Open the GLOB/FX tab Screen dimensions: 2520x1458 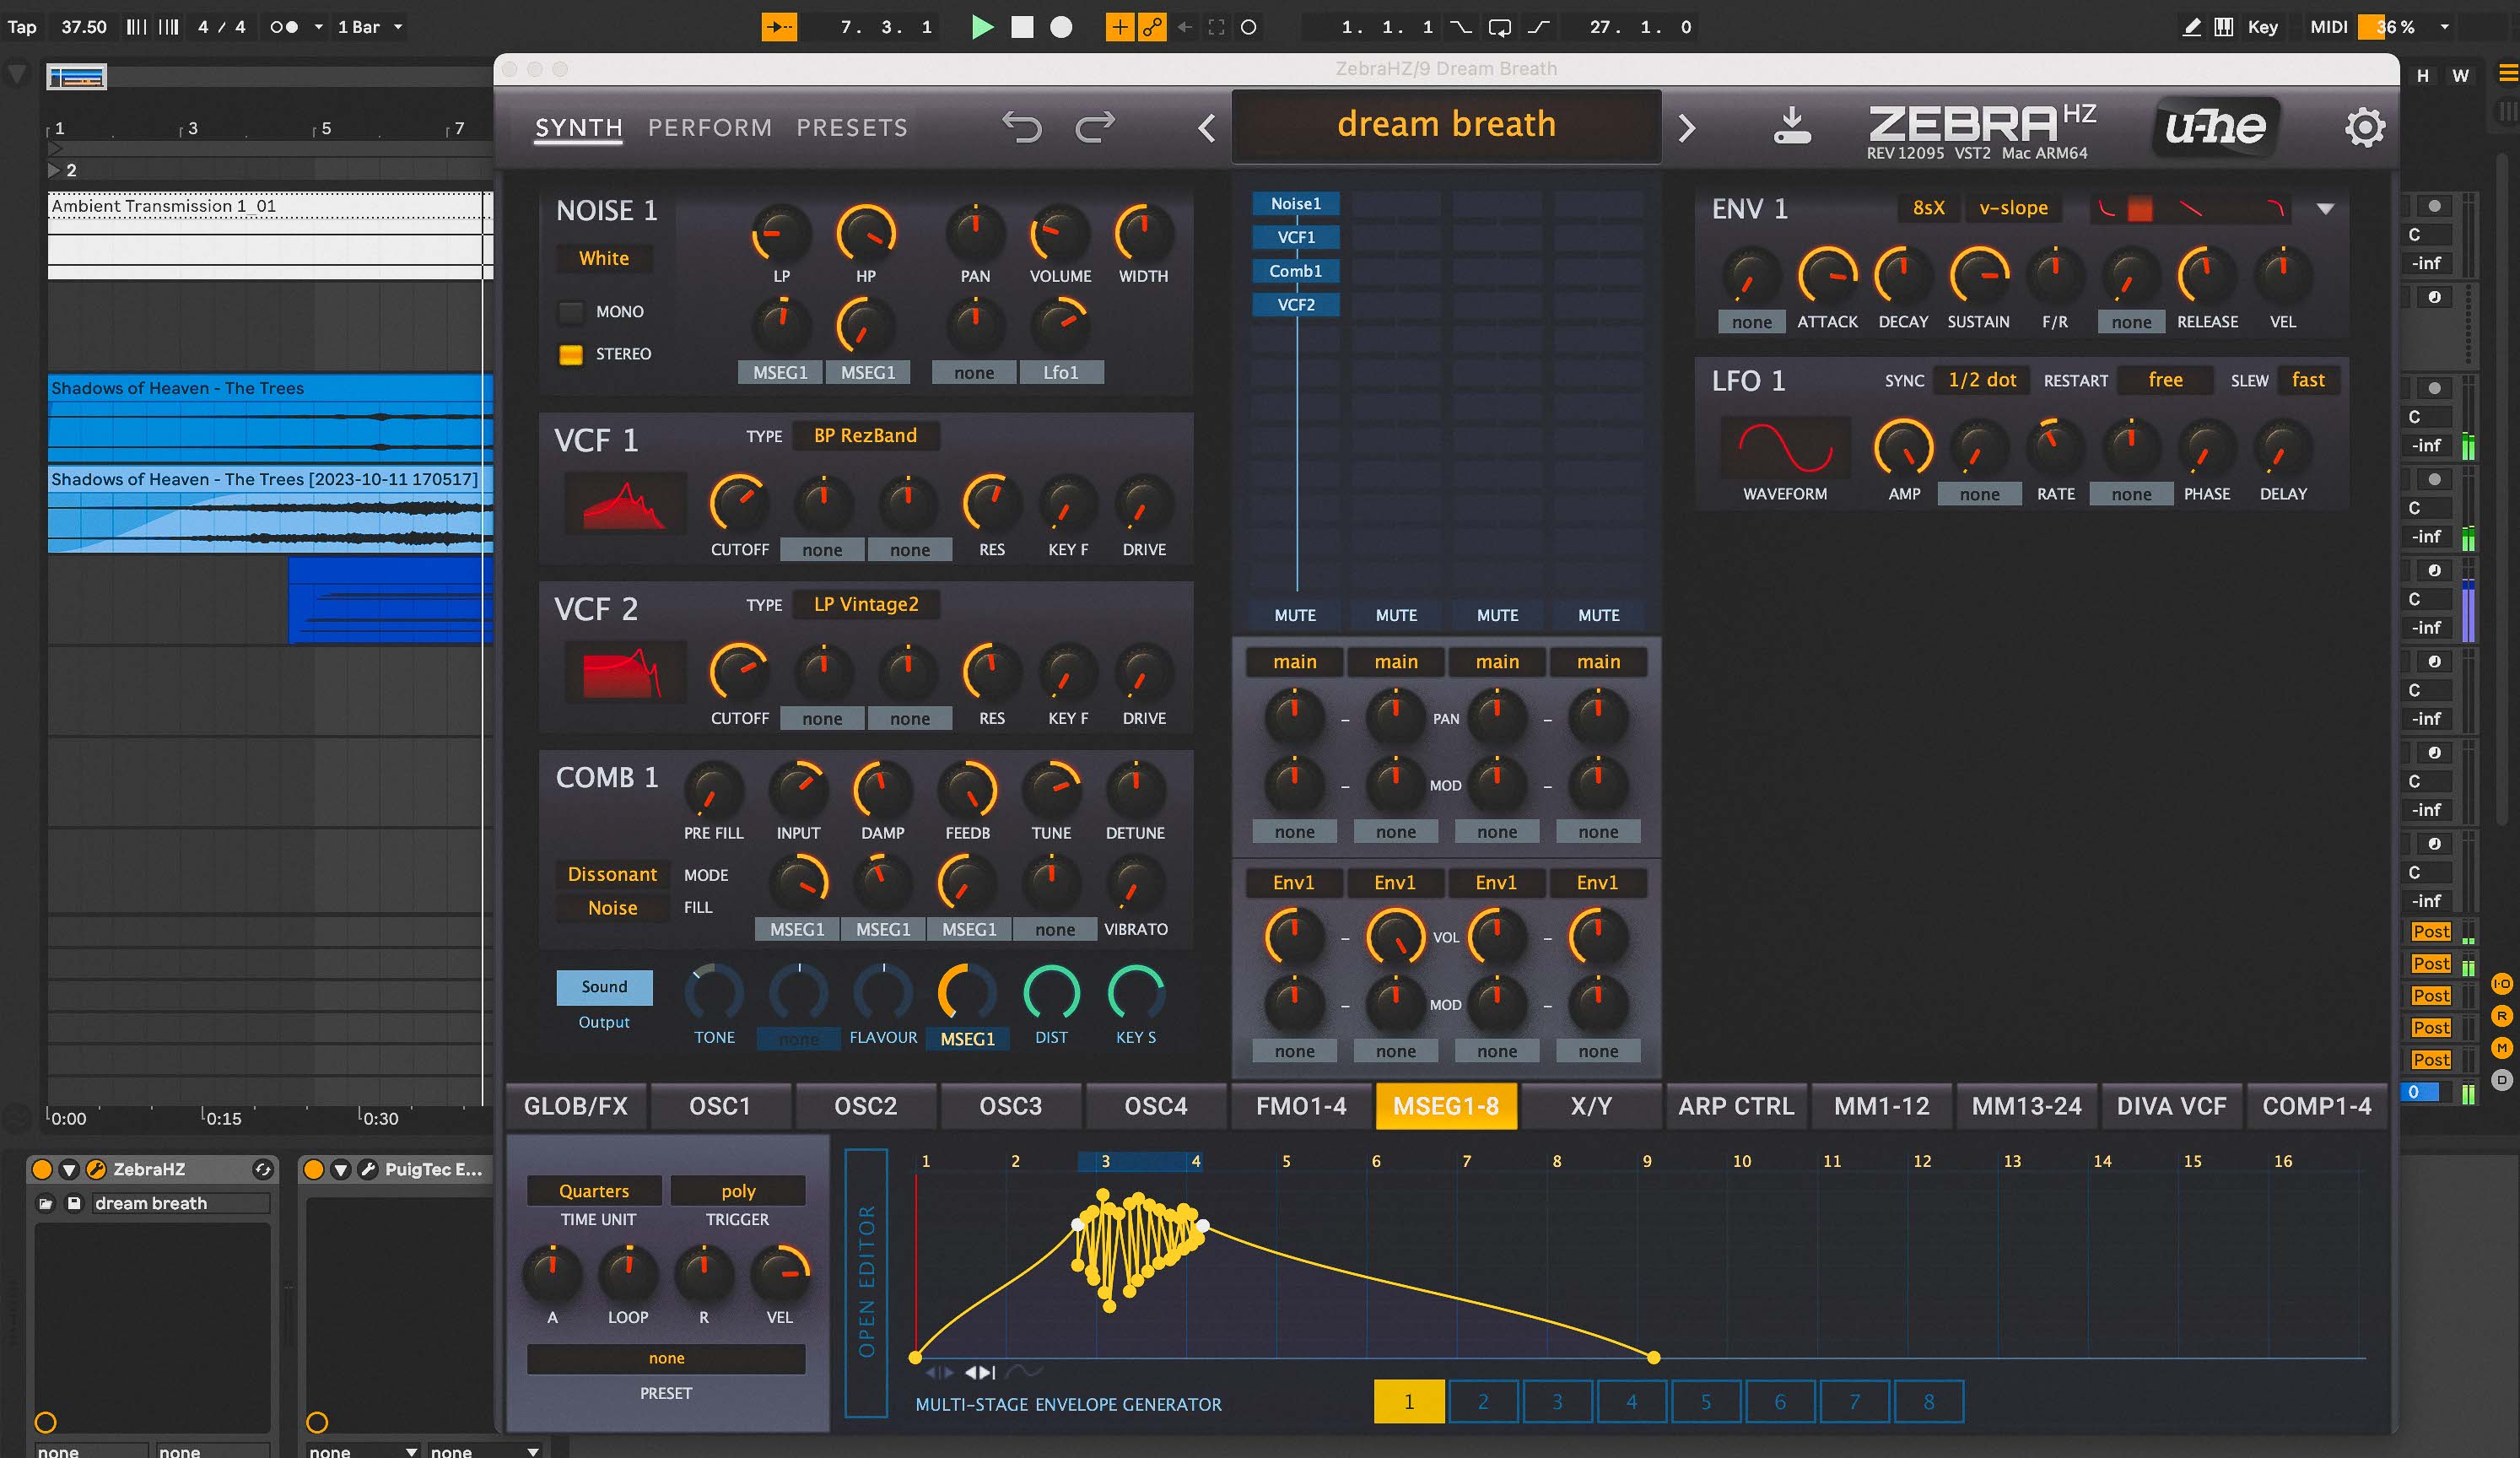576,1106
